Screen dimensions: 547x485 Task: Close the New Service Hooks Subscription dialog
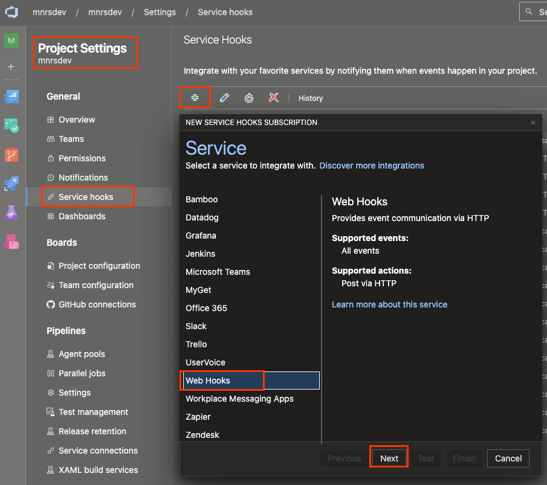coord(533,123)
